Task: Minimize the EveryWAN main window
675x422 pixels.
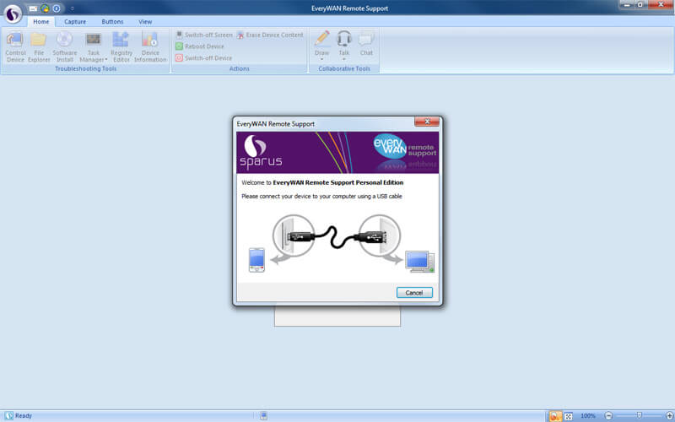Action: (x=627, y=5)
